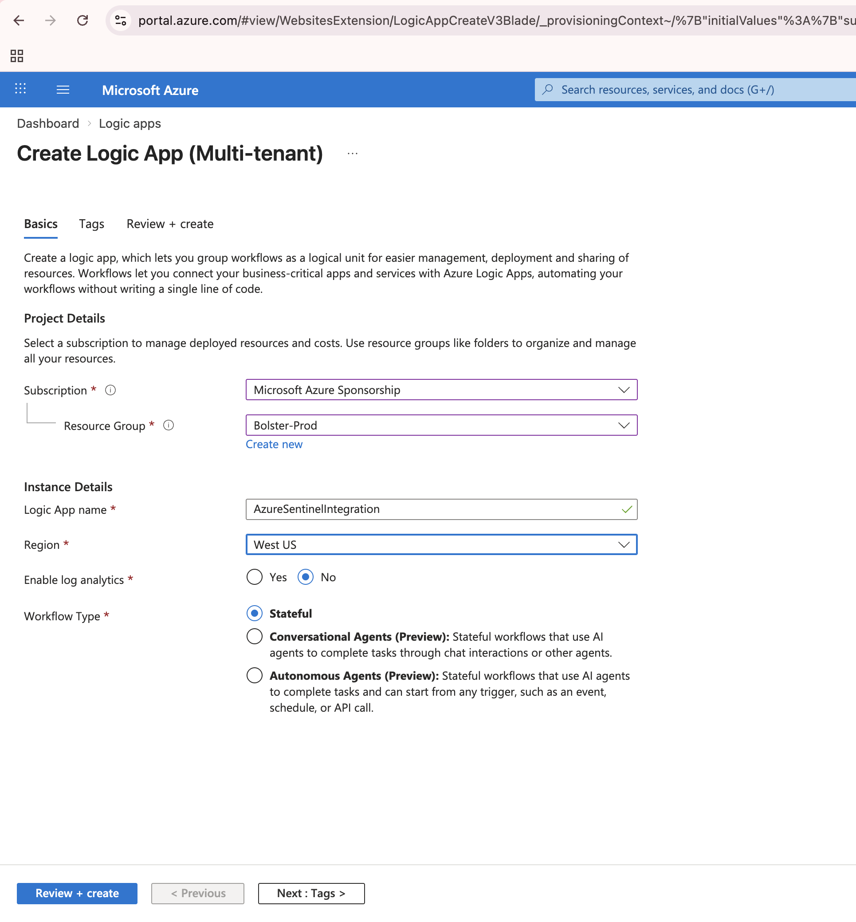The width and height of the screenshot is (856, 922).
Task: Click the Resource Group info icon
Action: 169,426
